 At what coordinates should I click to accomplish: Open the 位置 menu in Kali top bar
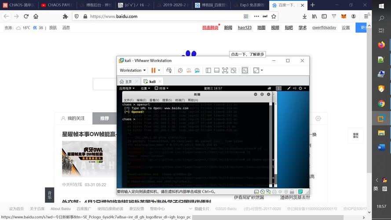[146, 88]
